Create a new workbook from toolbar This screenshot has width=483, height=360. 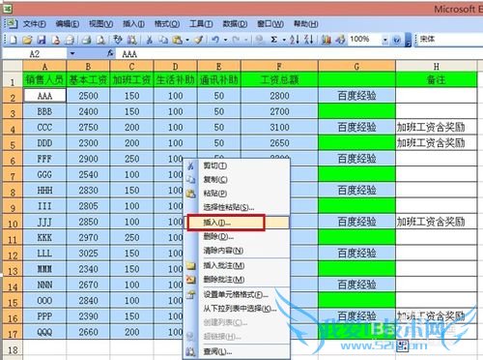pos(13,40)
